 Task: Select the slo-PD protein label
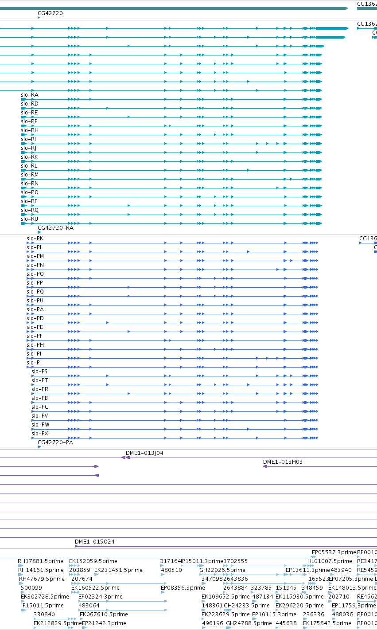(35, 318)
